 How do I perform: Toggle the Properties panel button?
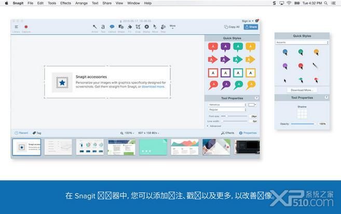point(248,133)
